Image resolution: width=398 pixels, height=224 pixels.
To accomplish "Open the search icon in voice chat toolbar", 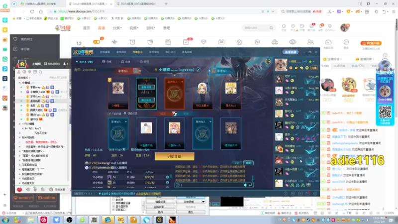I will click(x=40, y=72).
